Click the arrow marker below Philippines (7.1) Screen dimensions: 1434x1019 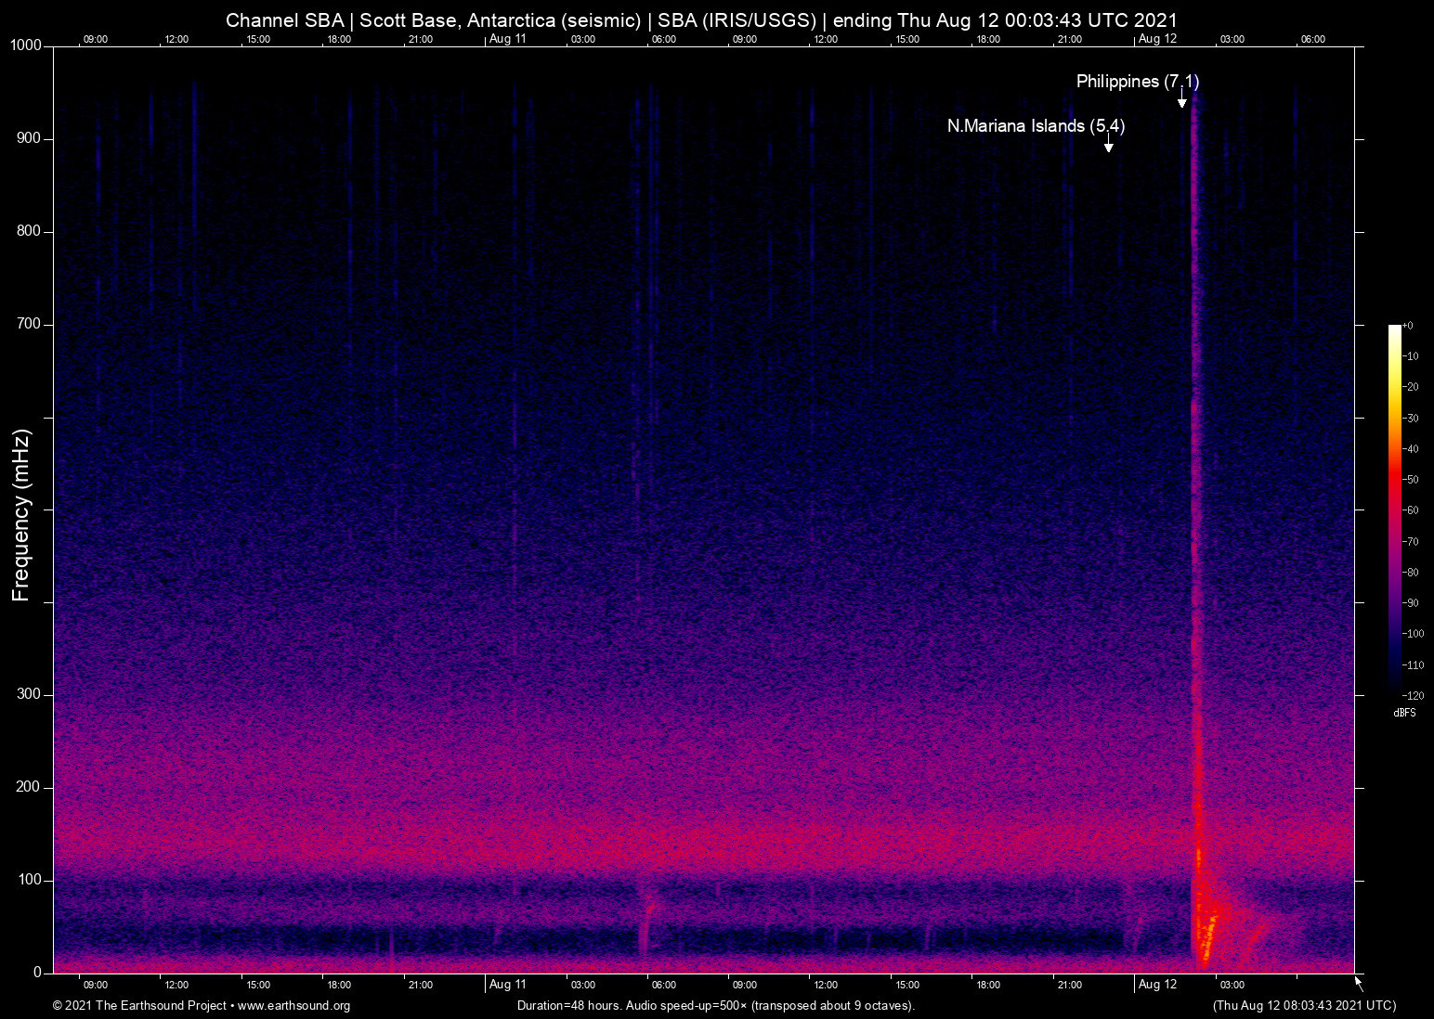[1181, 100]
